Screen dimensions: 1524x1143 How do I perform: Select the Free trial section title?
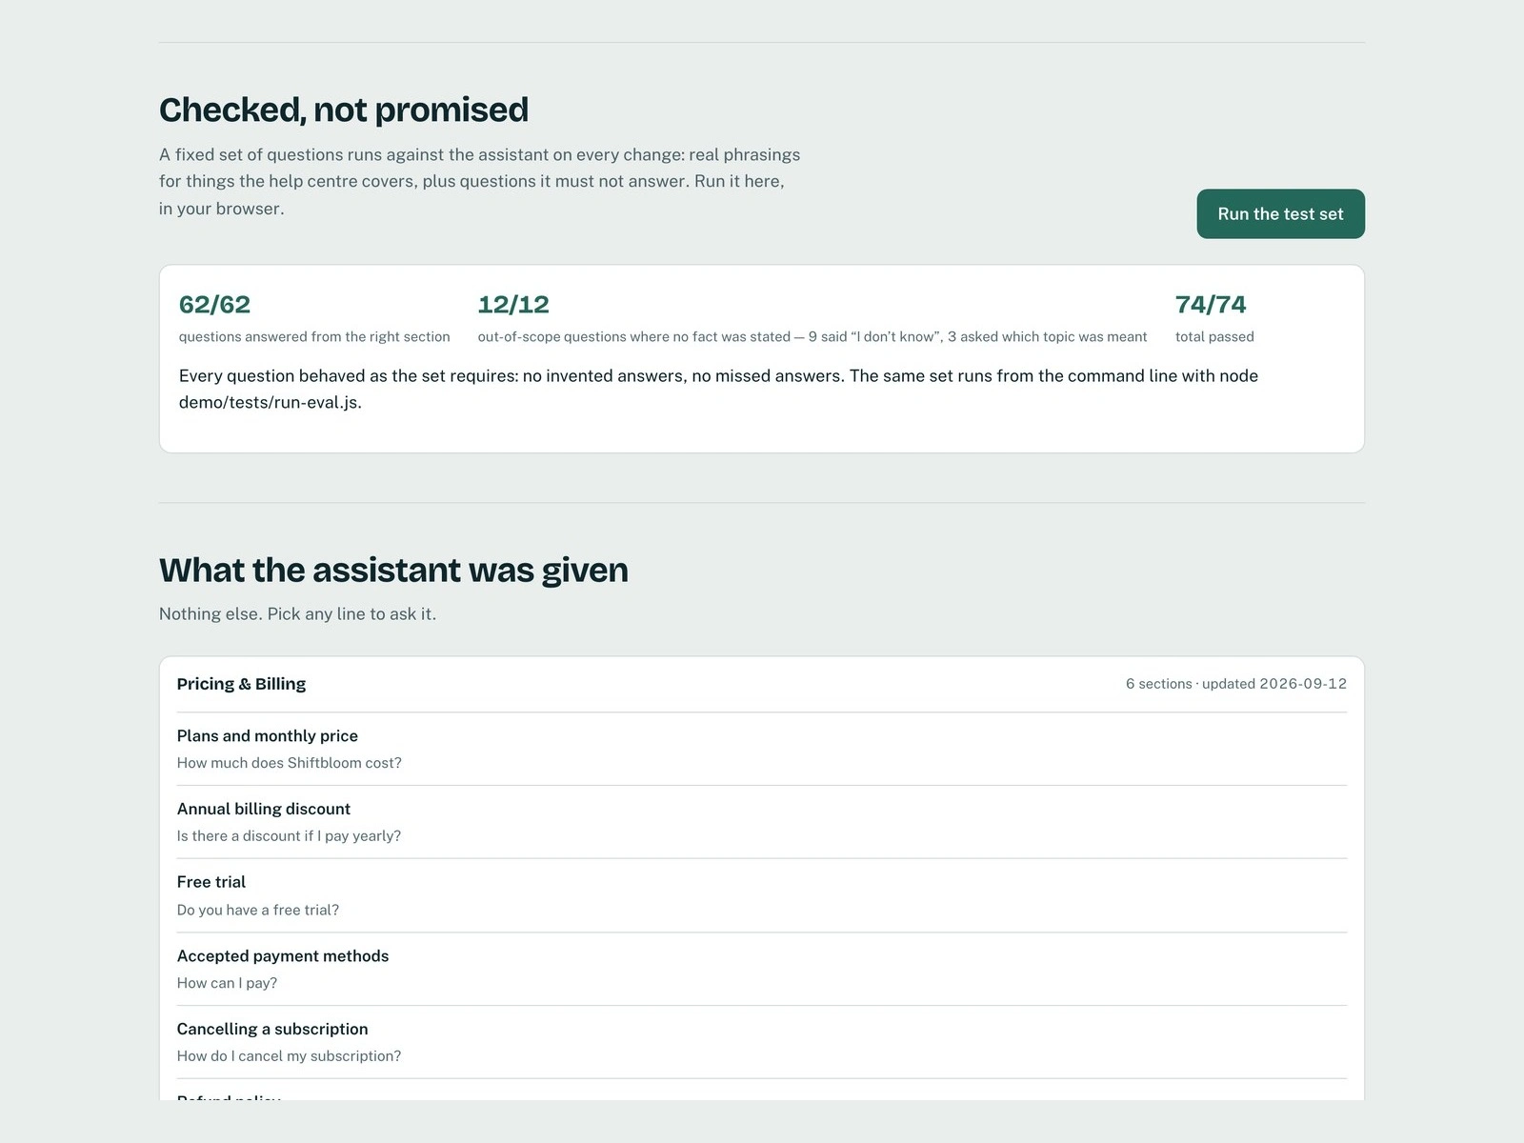[211, 882]
